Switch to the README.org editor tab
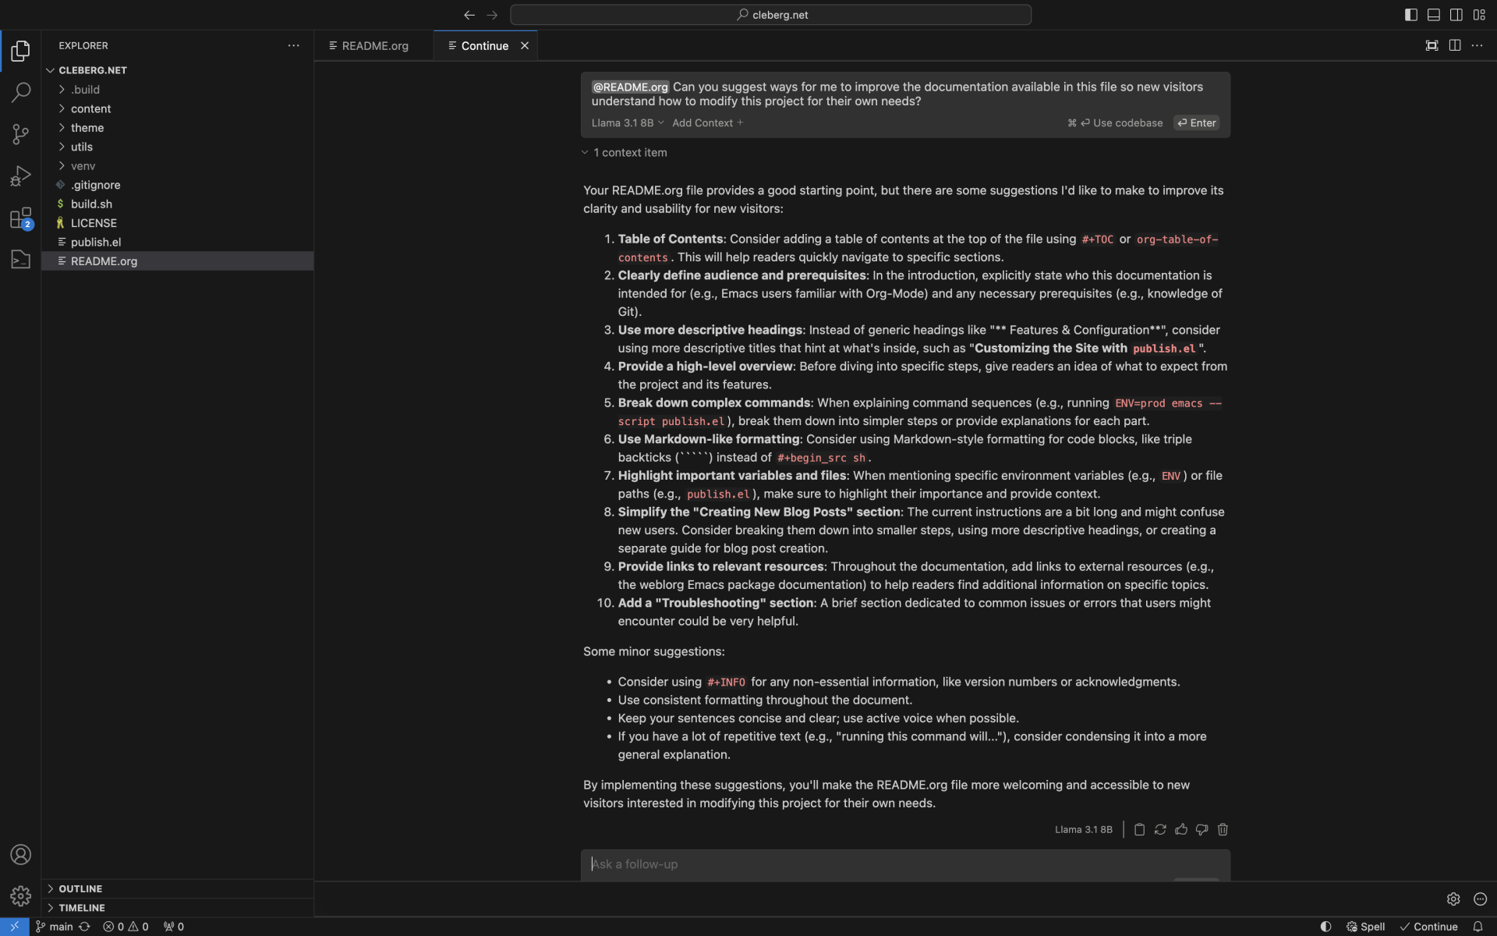Image resolution: width=1497 pixels, height=936 pixels. point(375,45)
